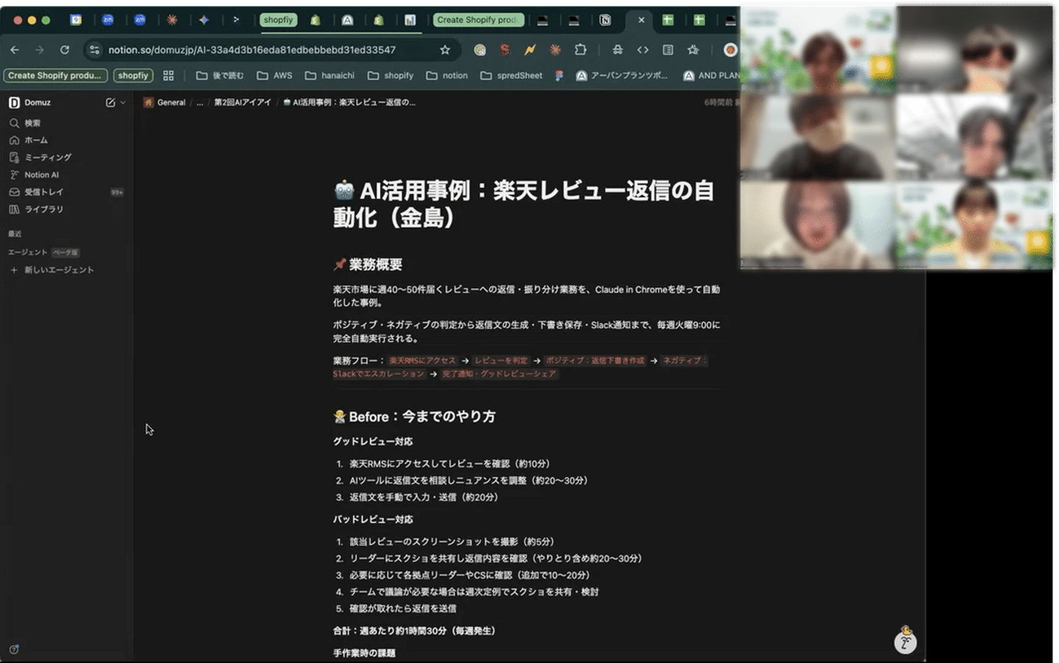Expand the chevron next to the compose icon
The image size is (1059, 663).
coord(123,103)
